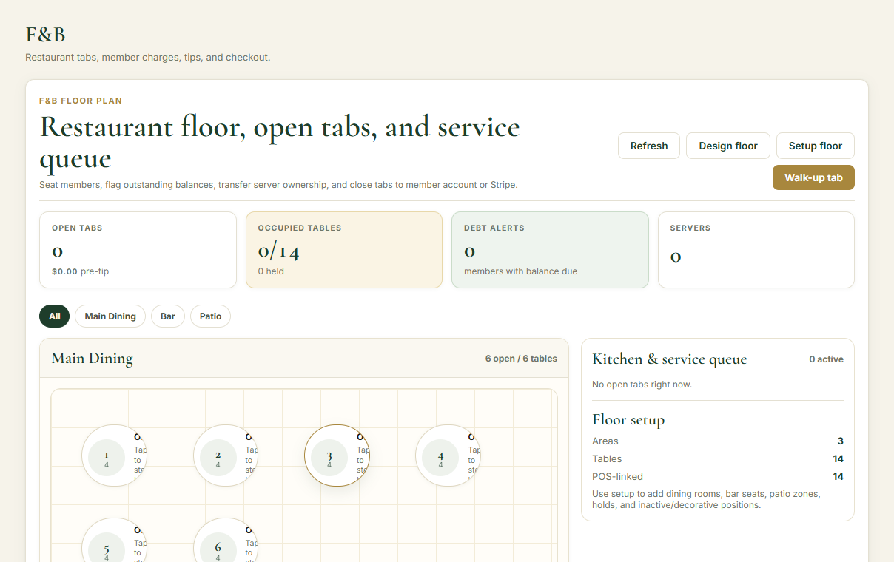Select table 5 on floor plan
This screenshot has width=894, height=562.
(113, 540)
